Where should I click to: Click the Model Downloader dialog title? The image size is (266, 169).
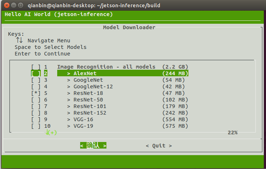click(x=129, y=27)
